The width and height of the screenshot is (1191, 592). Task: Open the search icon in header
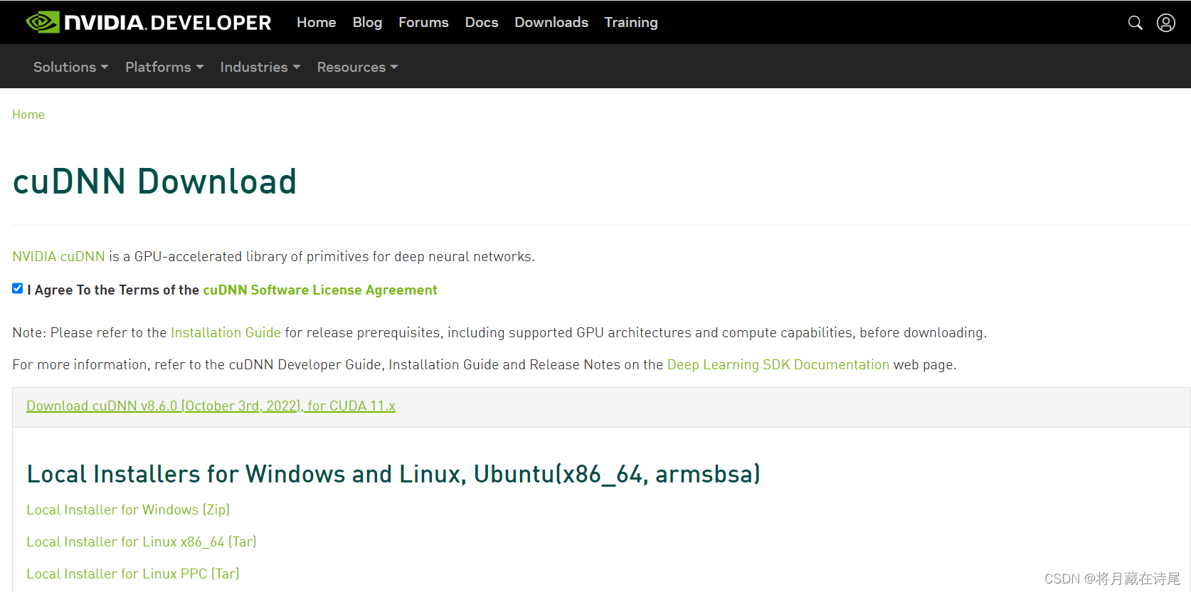pos(1136,23)
